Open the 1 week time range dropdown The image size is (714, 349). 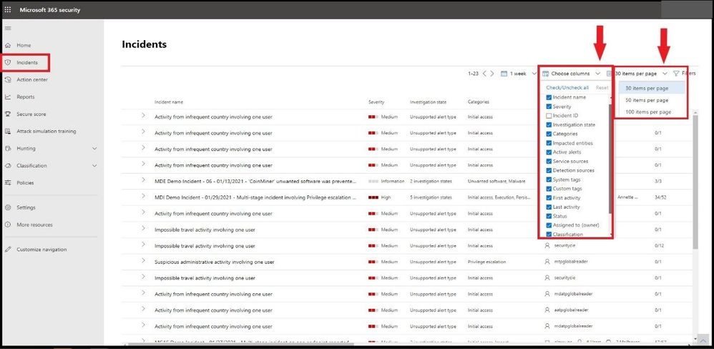(519, 73)
